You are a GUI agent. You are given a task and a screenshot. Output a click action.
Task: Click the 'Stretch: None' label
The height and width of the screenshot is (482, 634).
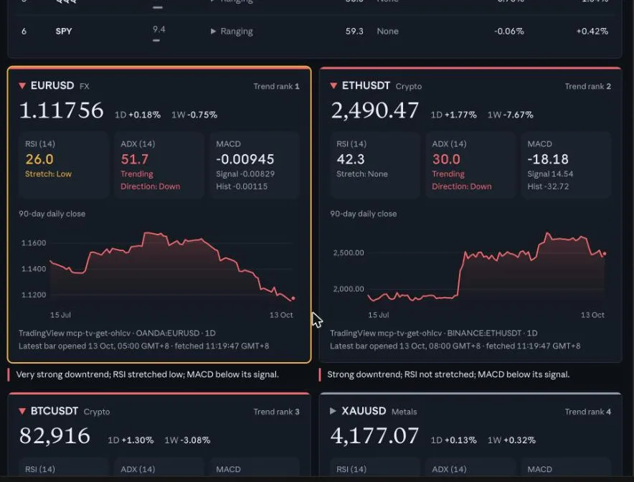click(362, 174)
